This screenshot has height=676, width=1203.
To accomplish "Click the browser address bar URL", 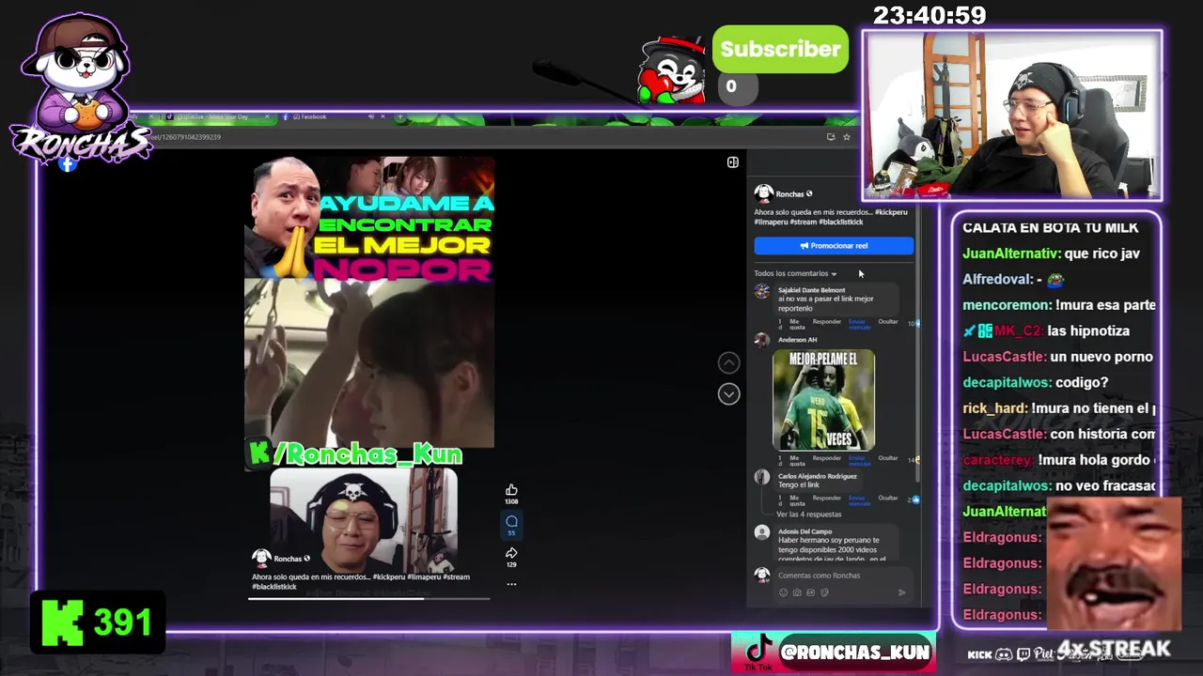I will [183, 137].
